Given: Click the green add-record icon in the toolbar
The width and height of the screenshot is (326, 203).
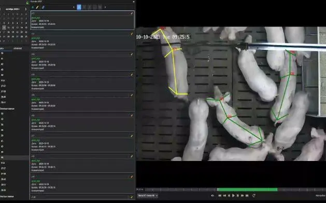Looking at the screenshot, I should pos(33,7).
